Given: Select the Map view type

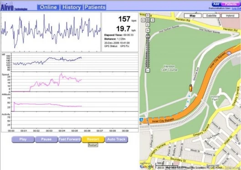Looking at the screenshot, I should click(x=193, y=15).
